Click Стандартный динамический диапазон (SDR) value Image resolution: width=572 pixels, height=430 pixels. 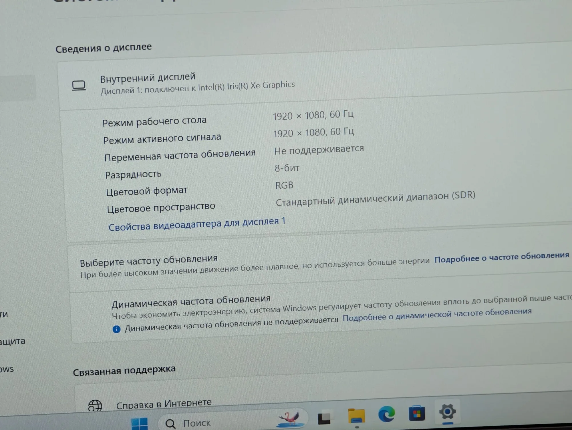(376, 198)
